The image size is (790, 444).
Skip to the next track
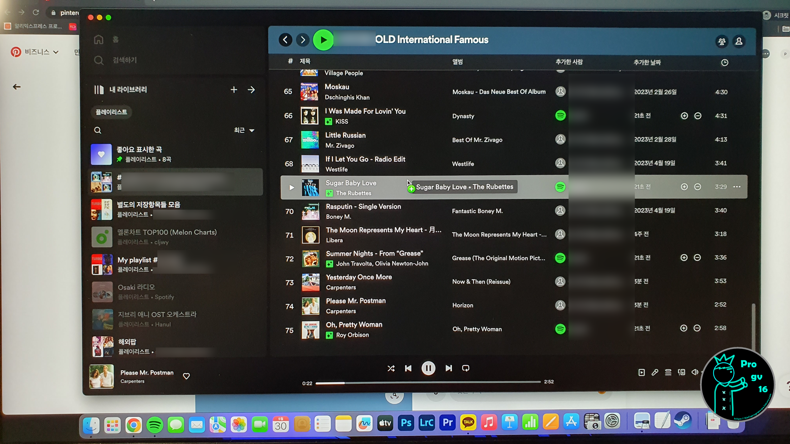coord(449,368)
